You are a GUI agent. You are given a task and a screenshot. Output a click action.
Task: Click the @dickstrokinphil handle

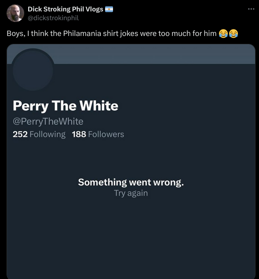[x=53, y=18]
